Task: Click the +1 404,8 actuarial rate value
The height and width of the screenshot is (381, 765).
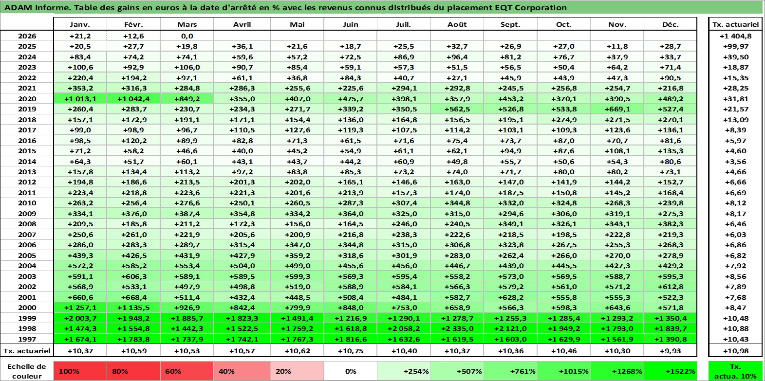Action: 735,36
